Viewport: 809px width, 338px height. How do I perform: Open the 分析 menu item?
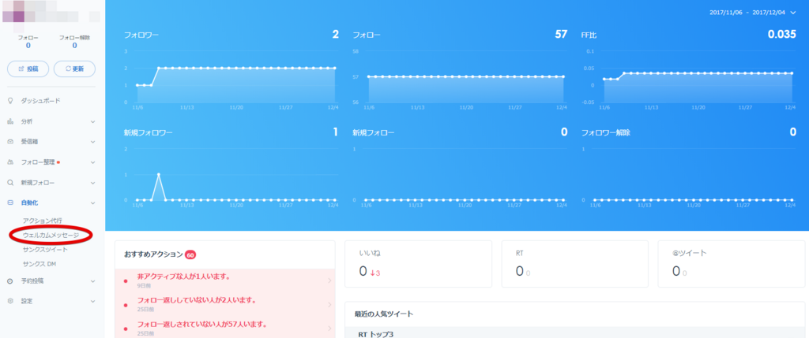click(26, 121)
